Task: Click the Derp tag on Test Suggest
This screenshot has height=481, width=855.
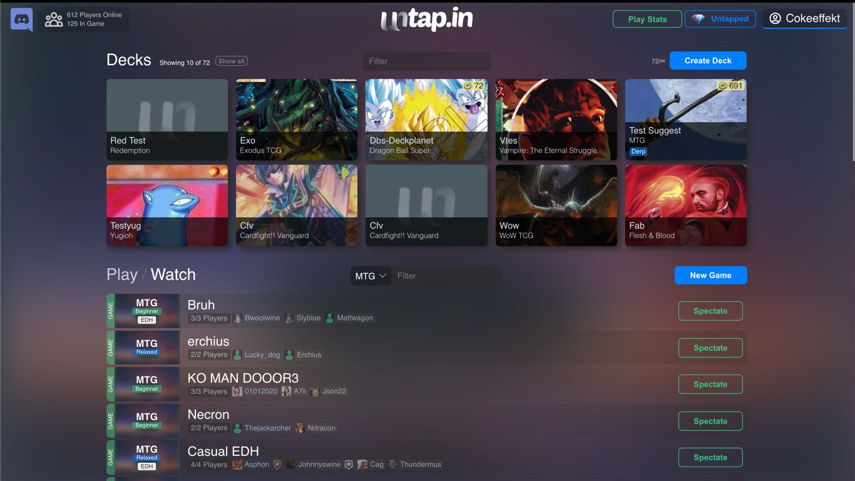Action: pyautogui.click(x=638, y=152)
